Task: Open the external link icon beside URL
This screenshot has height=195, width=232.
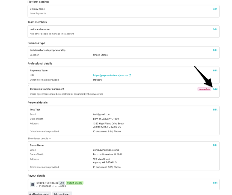Action: (x=130, y=75)
